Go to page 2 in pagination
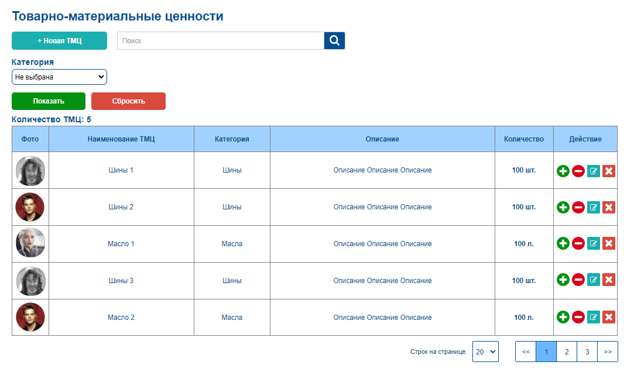This screenshot has height=379, width=634. pos(567,352)
